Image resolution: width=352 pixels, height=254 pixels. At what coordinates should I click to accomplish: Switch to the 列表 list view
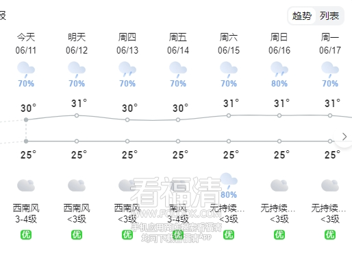tap(329, 16)
